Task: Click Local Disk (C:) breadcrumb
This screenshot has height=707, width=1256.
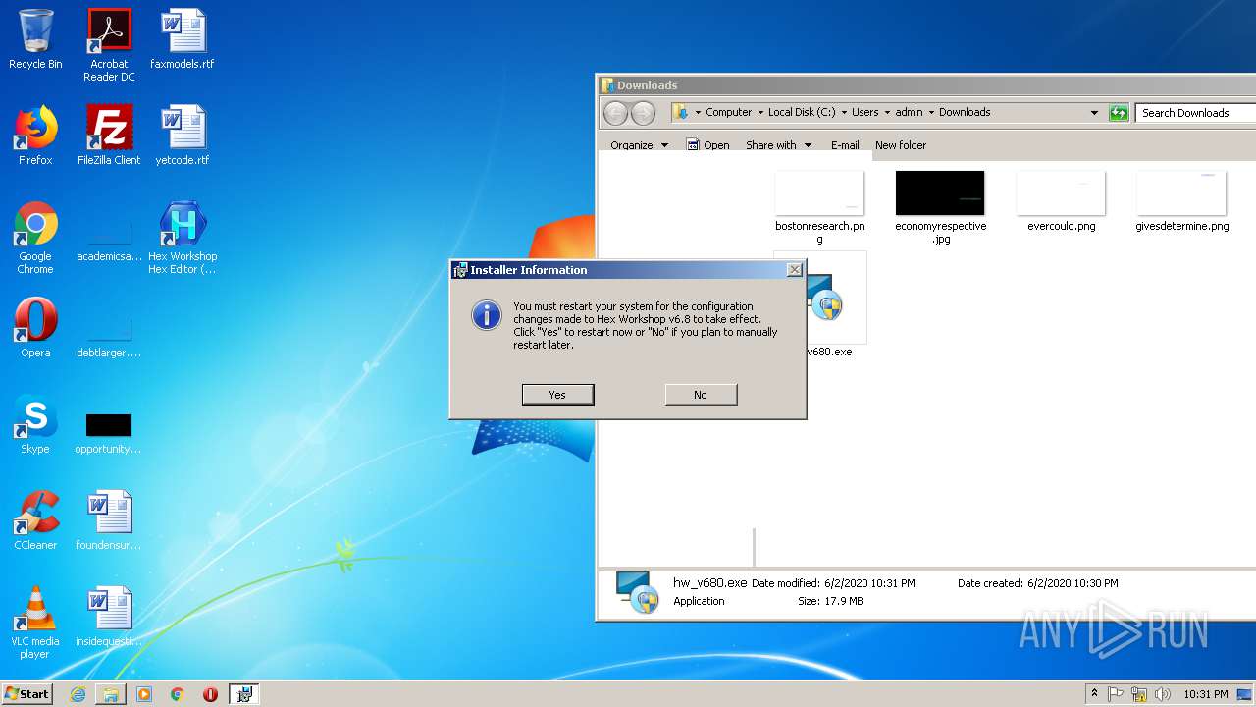Action: coord(802,112)
